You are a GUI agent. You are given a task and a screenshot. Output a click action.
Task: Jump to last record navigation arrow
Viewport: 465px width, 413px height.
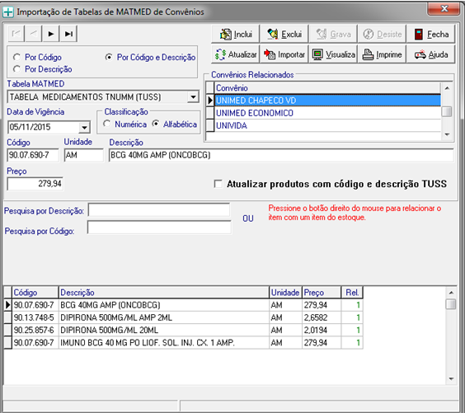coord(68,34)
